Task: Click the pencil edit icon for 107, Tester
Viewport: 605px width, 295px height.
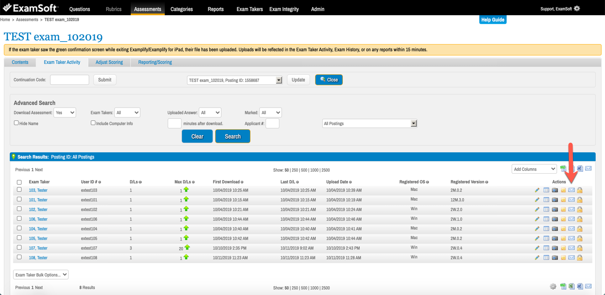Action: coord(537,248)
